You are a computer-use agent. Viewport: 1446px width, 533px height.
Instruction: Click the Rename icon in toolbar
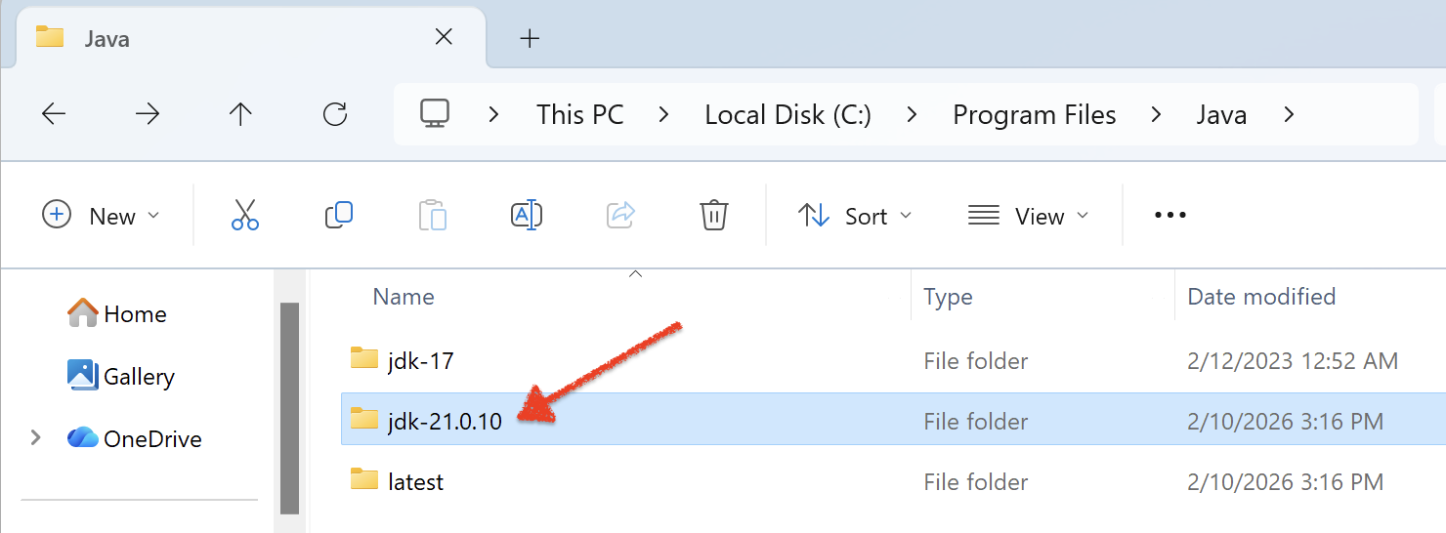(527, 215)
